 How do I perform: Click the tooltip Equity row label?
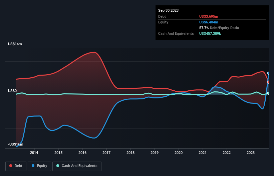click(163, 22)
